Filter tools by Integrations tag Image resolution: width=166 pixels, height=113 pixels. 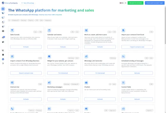coord(48,20)
